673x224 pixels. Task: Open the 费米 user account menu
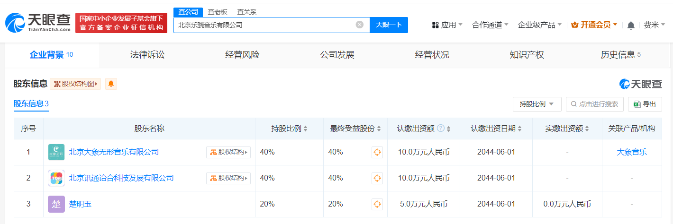coord(654,25)
